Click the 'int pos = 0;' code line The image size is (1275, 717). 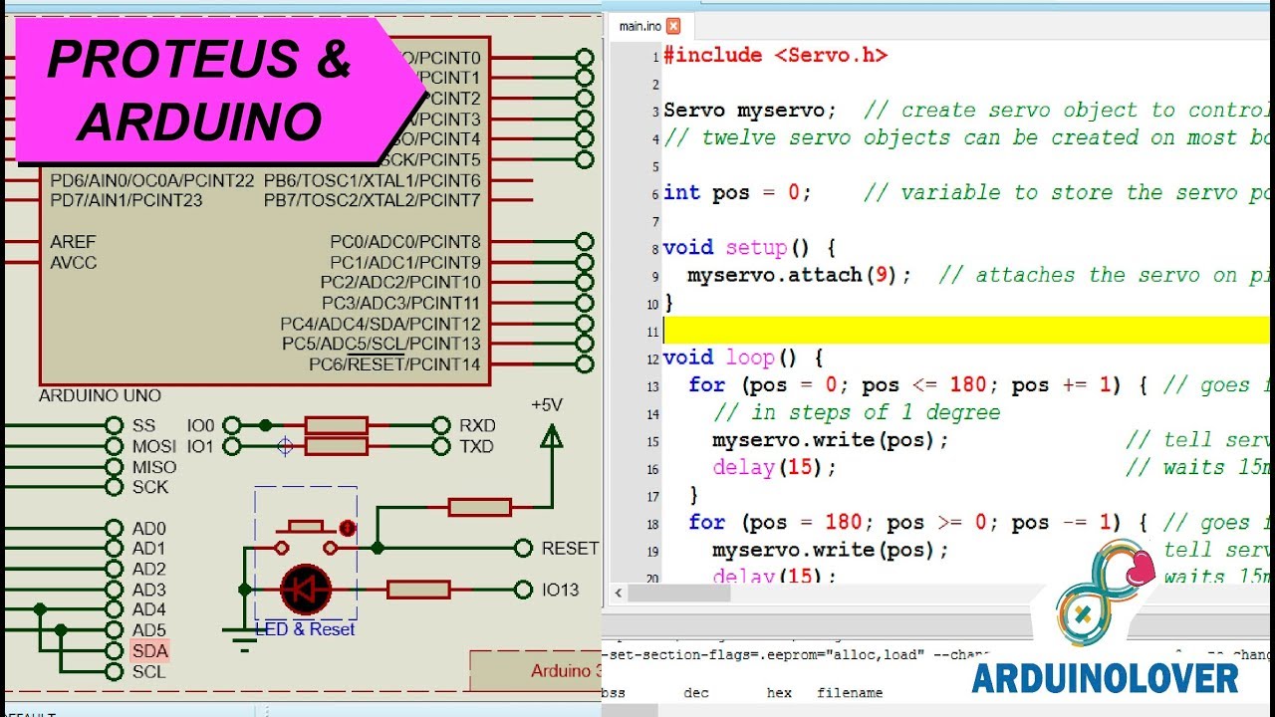[x=737, y=193]
